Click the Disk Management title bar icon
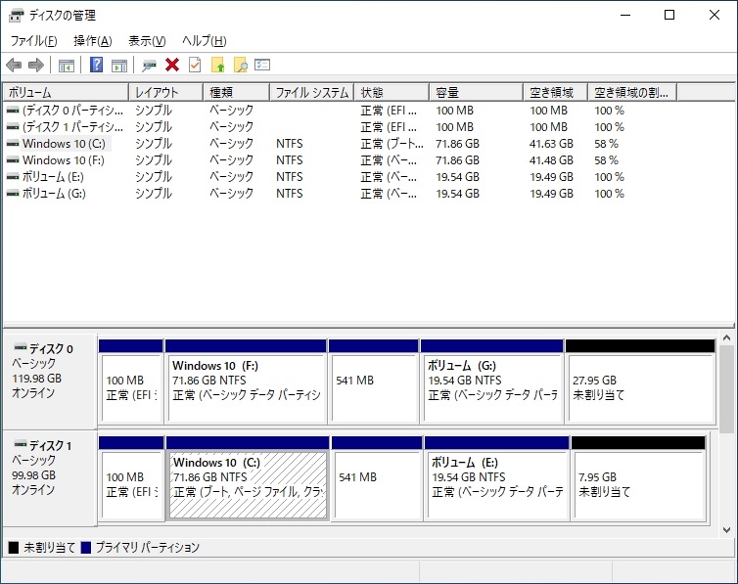 coord(16,16)
